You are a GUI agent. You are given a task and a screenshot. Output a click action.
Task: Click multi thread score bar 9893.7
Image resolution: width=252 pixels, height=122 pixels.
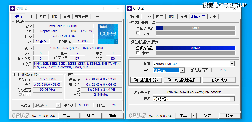click(195, 48)
